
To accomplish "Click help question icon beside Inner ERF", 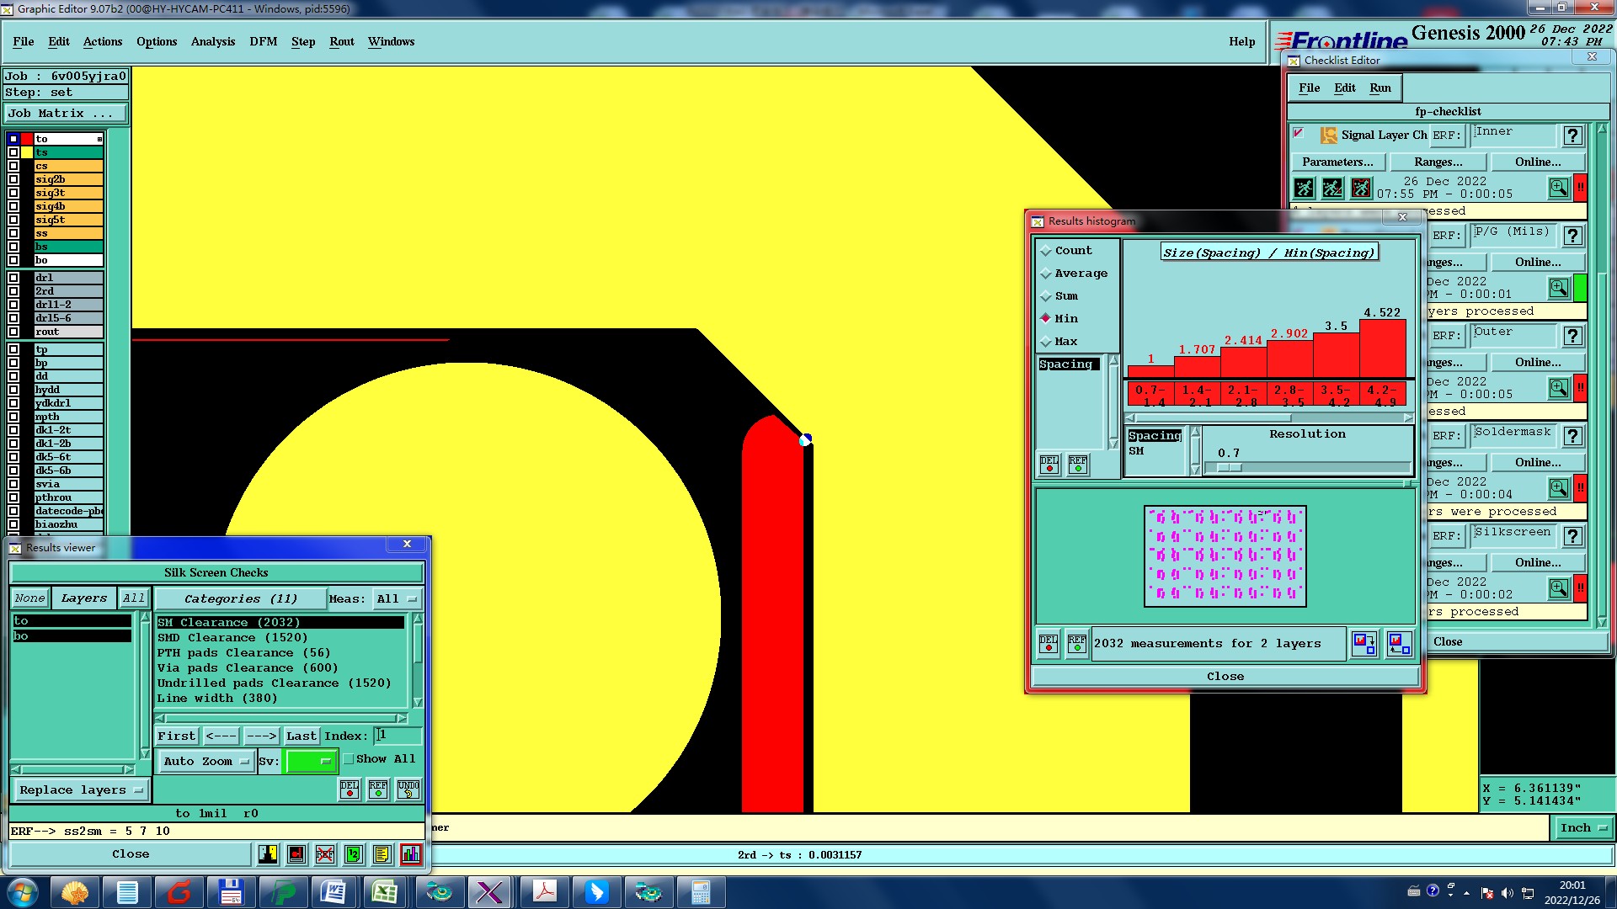I will [x=1572, y=136].
